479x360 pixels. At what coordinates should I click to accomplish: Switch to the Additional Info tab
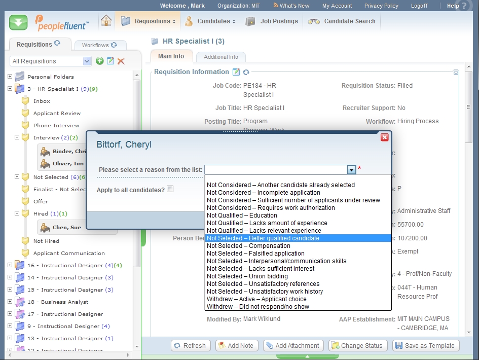click(220, 57)
